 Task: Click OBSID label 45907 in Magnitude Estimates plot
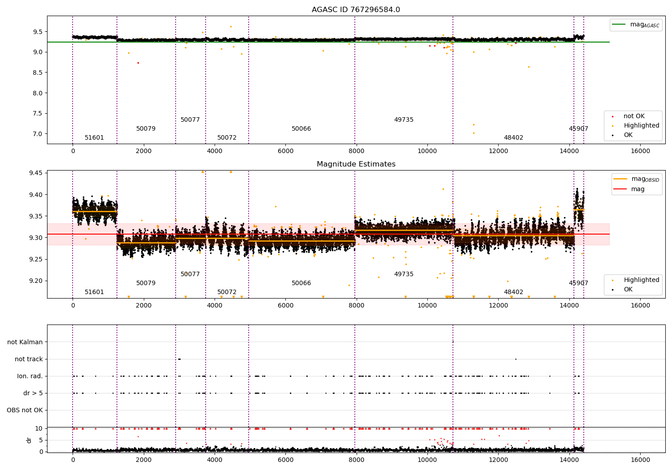[x=578, y=283]
